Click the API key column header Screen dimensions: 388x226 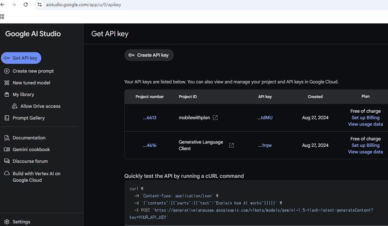[x=265, y=97]
